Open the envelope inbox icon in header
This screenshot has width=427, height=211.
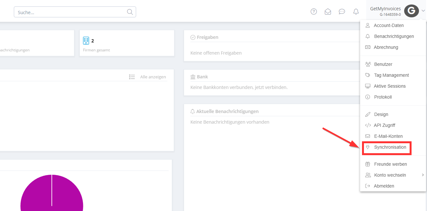click(328, 12)
